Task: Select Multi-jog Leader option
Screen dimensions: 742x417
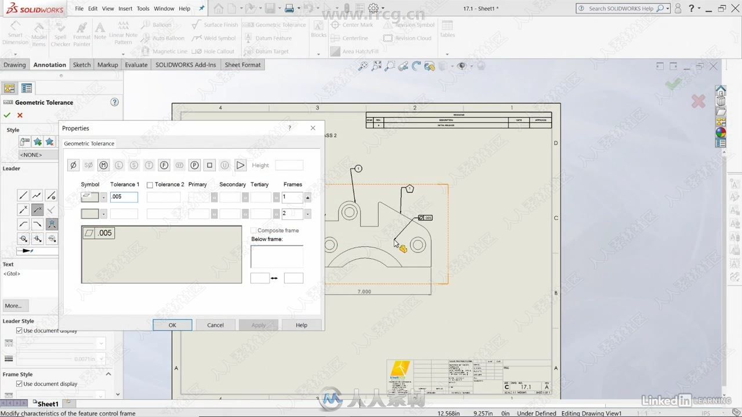Action: (37, 196)
